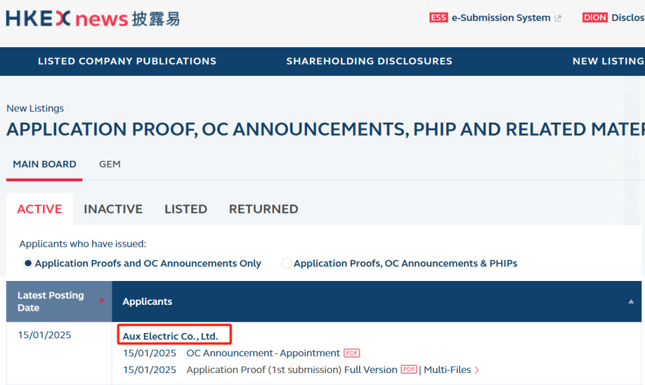Open Aux Electric Co., Ltd. applicant entry
The image size is (645, 385).
click(170, 336)
